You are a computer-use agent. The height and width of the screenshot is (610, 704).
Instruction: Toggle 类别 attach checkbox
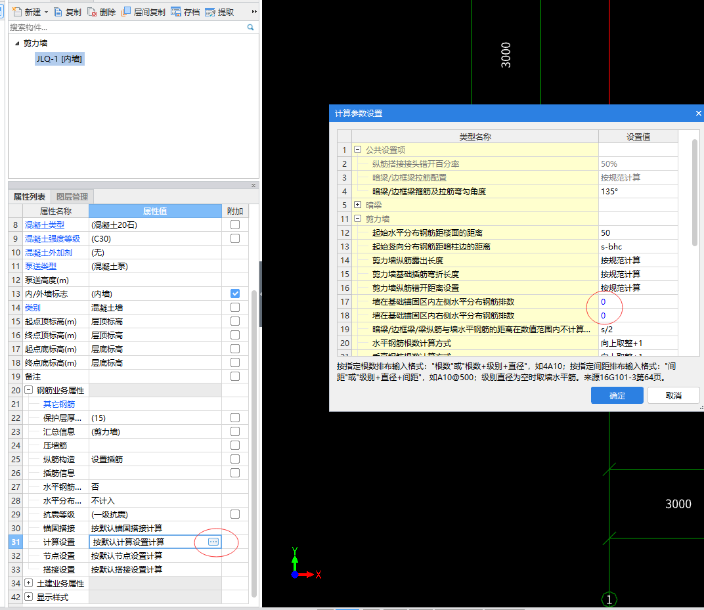pyautogui.click(x=235, y=307)
